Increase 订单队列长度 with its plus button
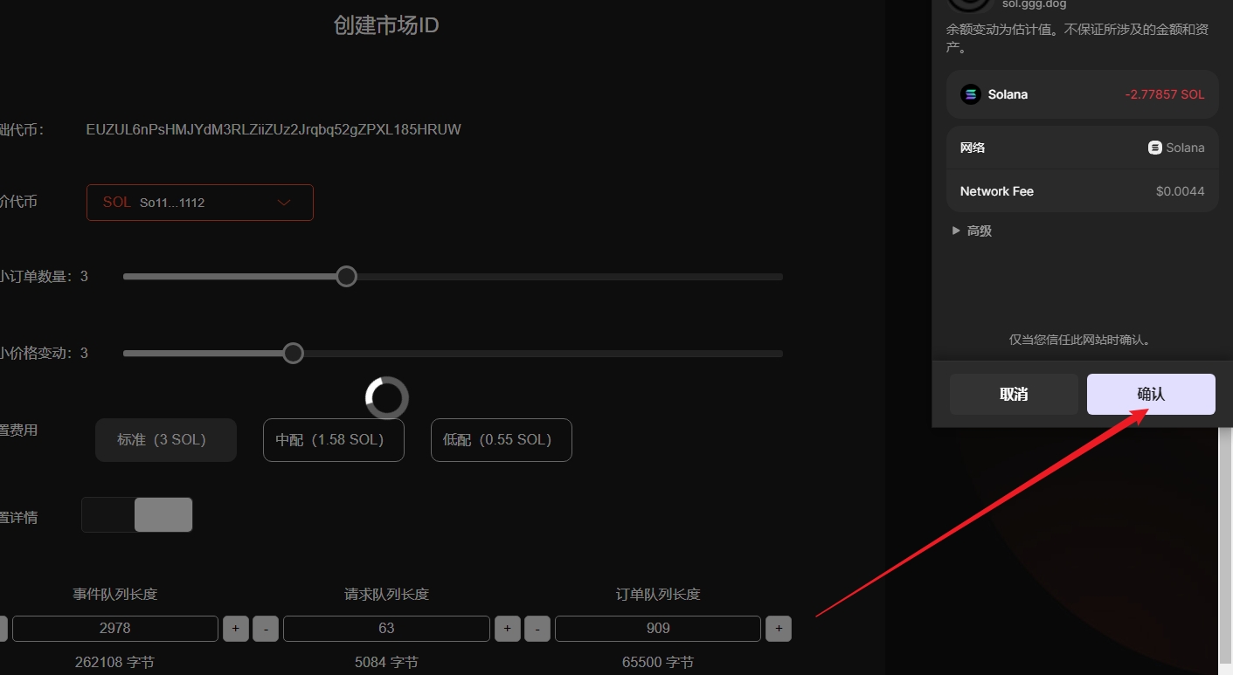1233x675 pixels. point(779,629)
